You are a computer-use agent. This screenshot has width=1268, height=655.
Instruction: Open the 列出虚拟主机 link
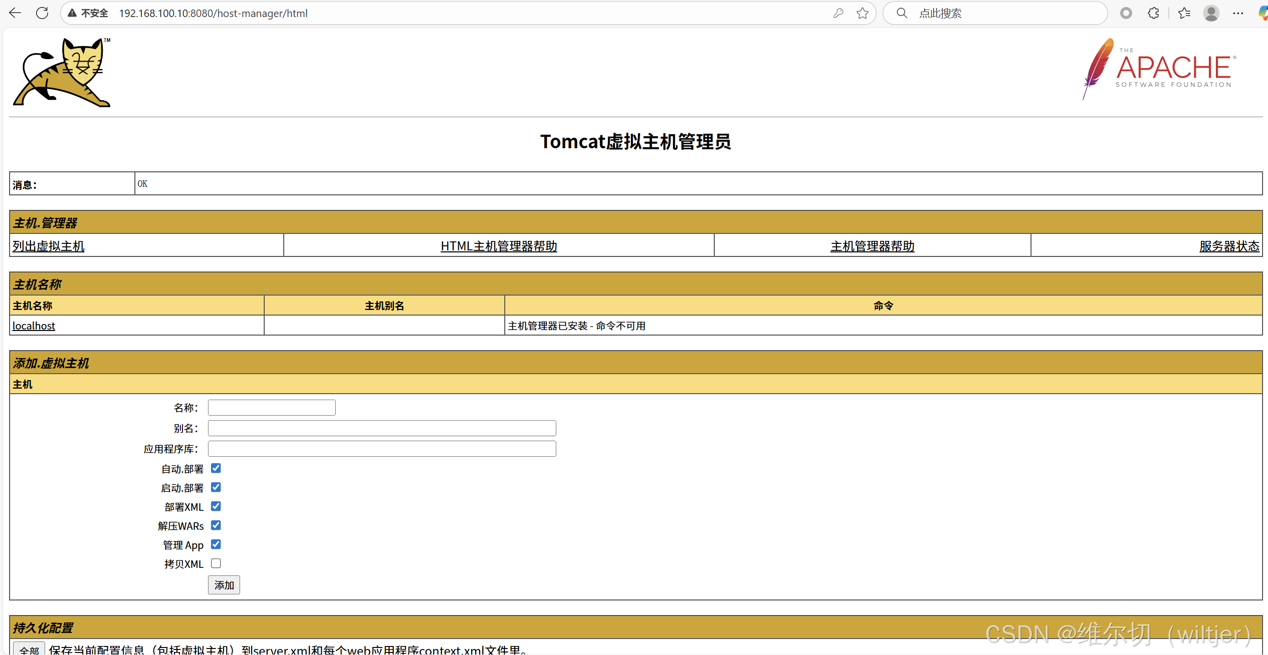click(x=49, y=246)
